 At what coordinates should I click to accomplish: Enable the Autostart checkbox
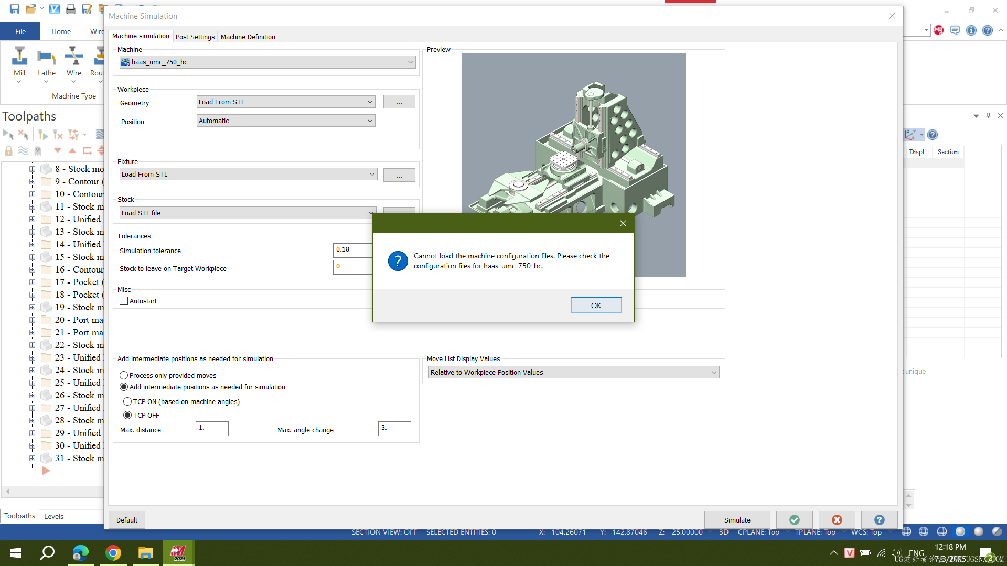point(124,301)
